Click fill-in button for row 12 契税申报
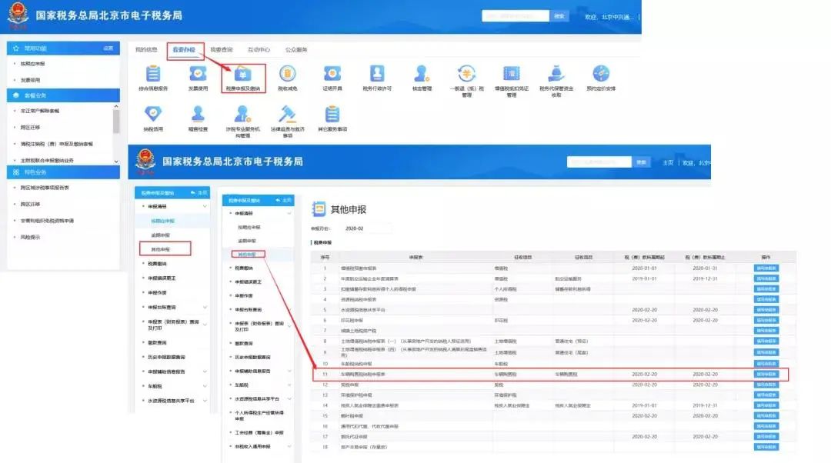 (766, 385)
